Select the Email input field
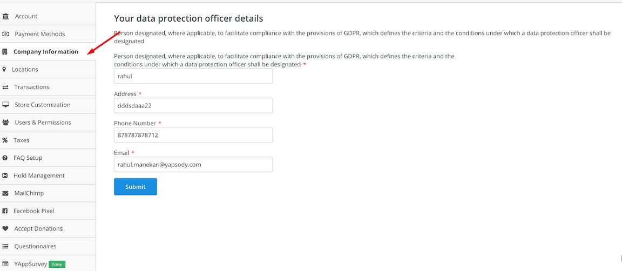Viewport: 622px width, 271px height. [x=193, y=164]
